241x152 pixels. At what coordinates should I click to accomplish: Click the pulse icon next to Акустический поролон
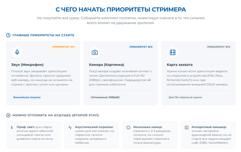[70, 127]
